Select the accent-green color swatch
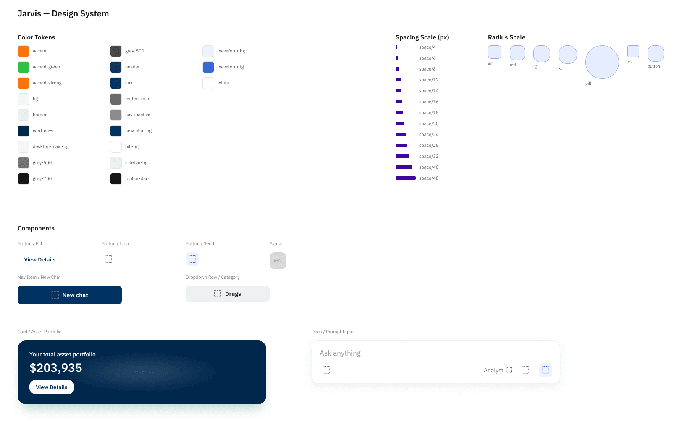 pos(24,67)
